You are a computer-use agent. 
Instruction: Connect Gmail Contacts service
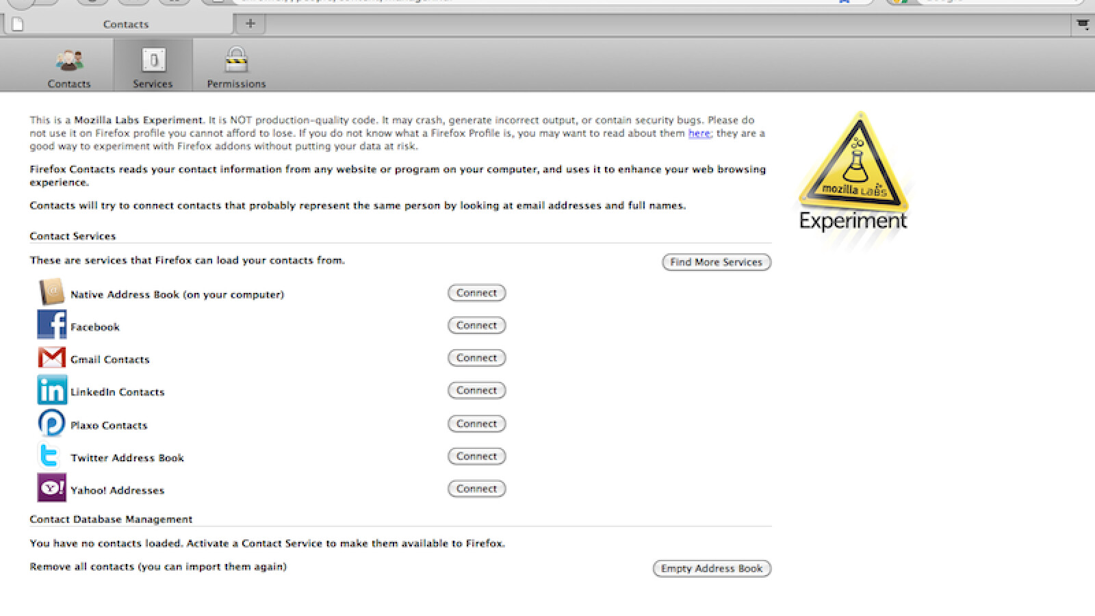(x=476, y=358)
